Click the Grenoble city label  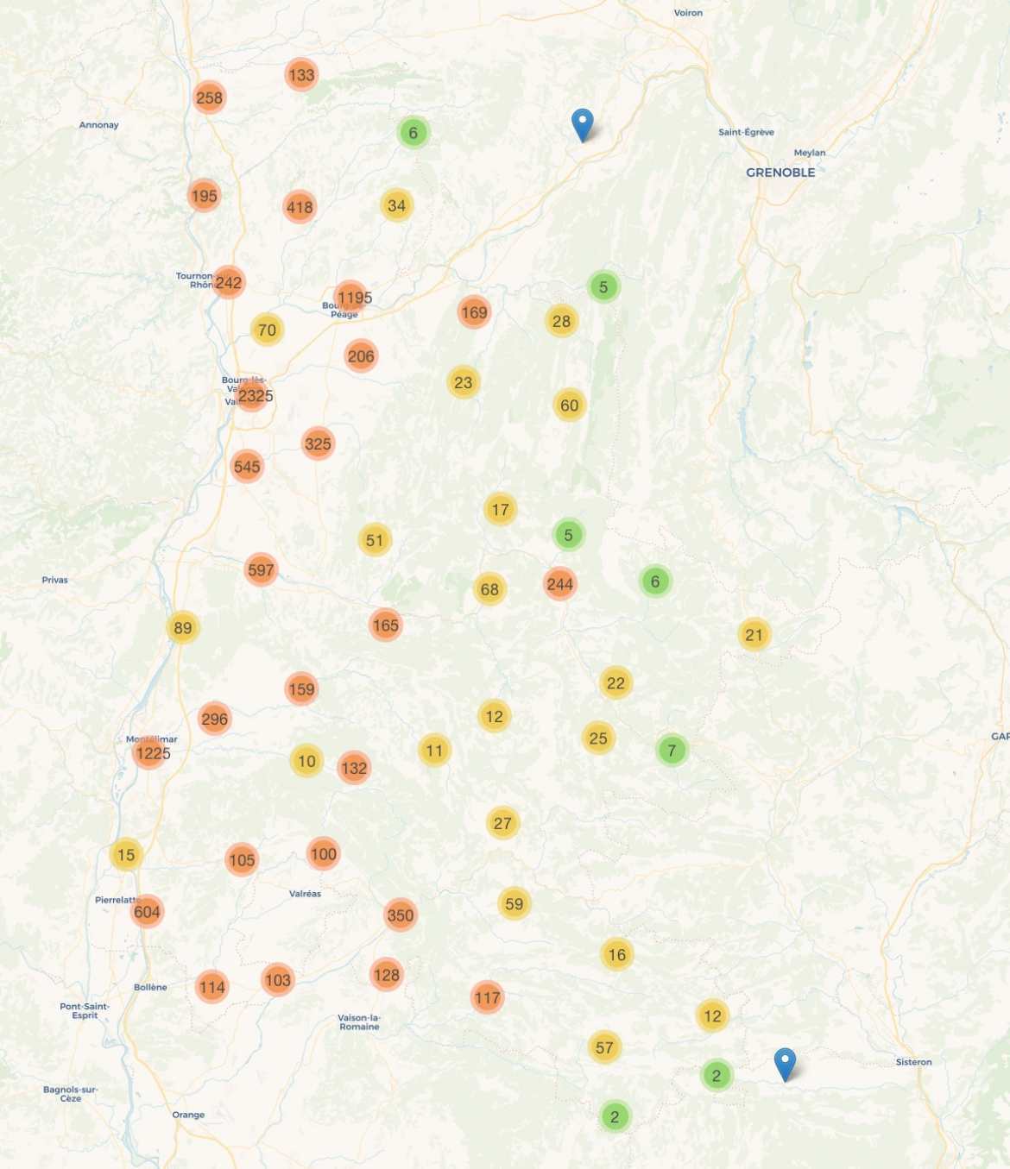coord(780,173)
